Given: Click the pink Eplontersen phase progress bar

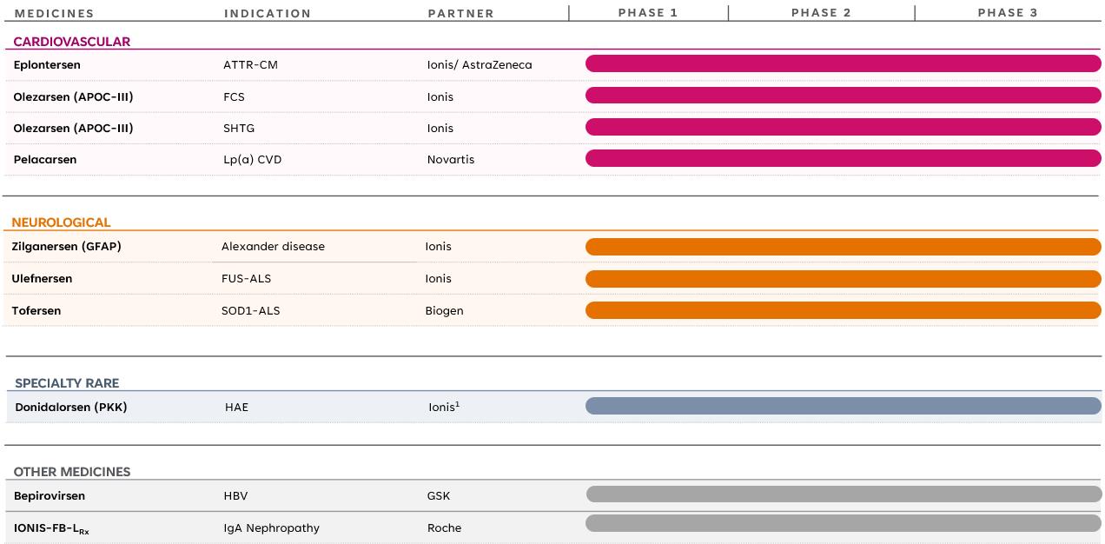Looking at the screenshot, I should coord(843,63).
